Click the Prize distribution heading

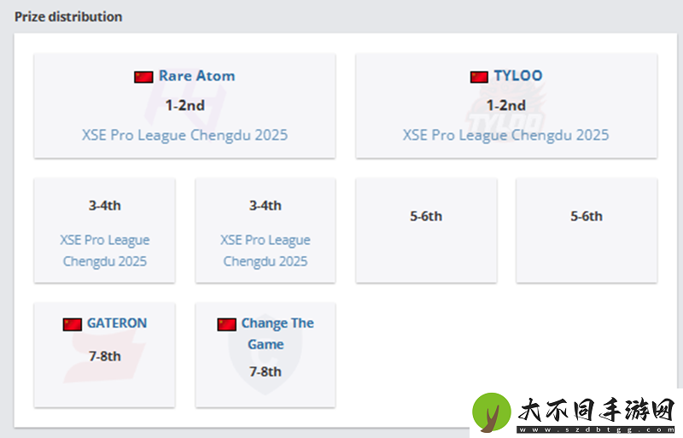click(x=68, y=16)
